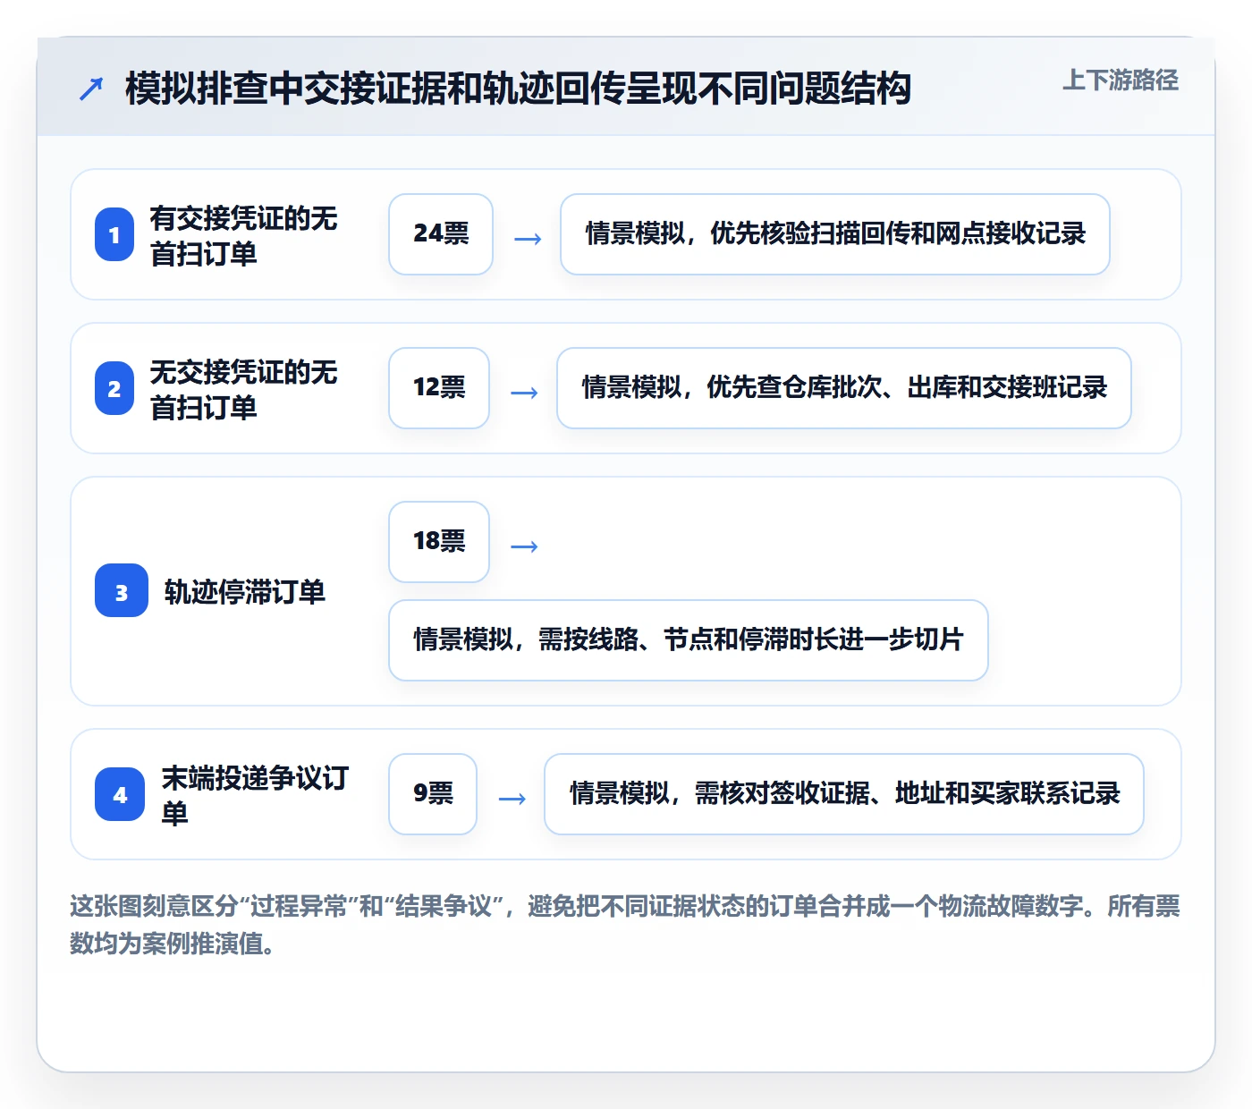Click the 9票 count chip
Image resolution: width=1252 pixels, height=1109 pixels.
click(x=433, y=794)
